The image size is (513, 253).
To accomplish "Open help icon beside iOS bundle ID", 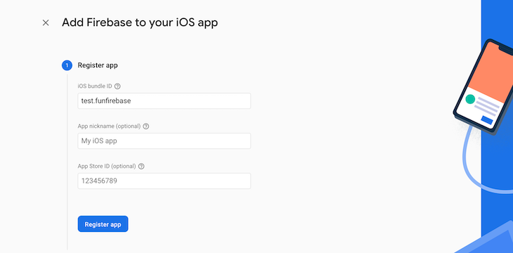I will tap(117, 86).
